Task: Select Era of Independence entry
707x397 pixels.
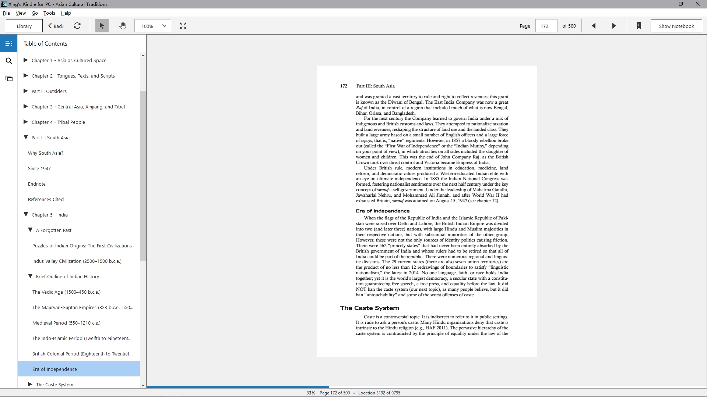Action: coord(79,369)
